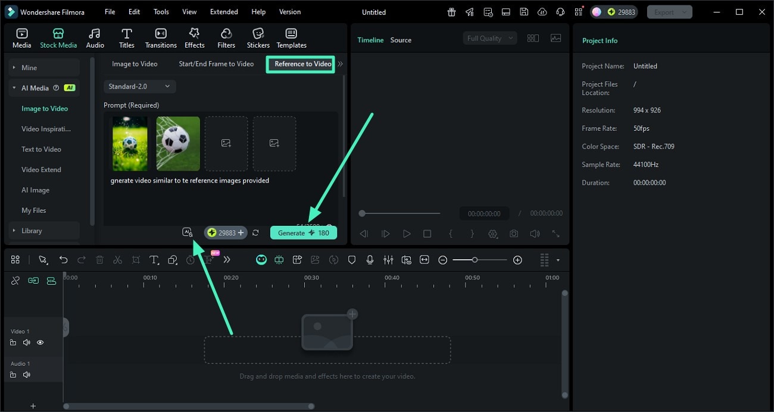This screenshot has width=774, height=412.
Task: Expand more timeline tools chevron
Action: point(227,260)
